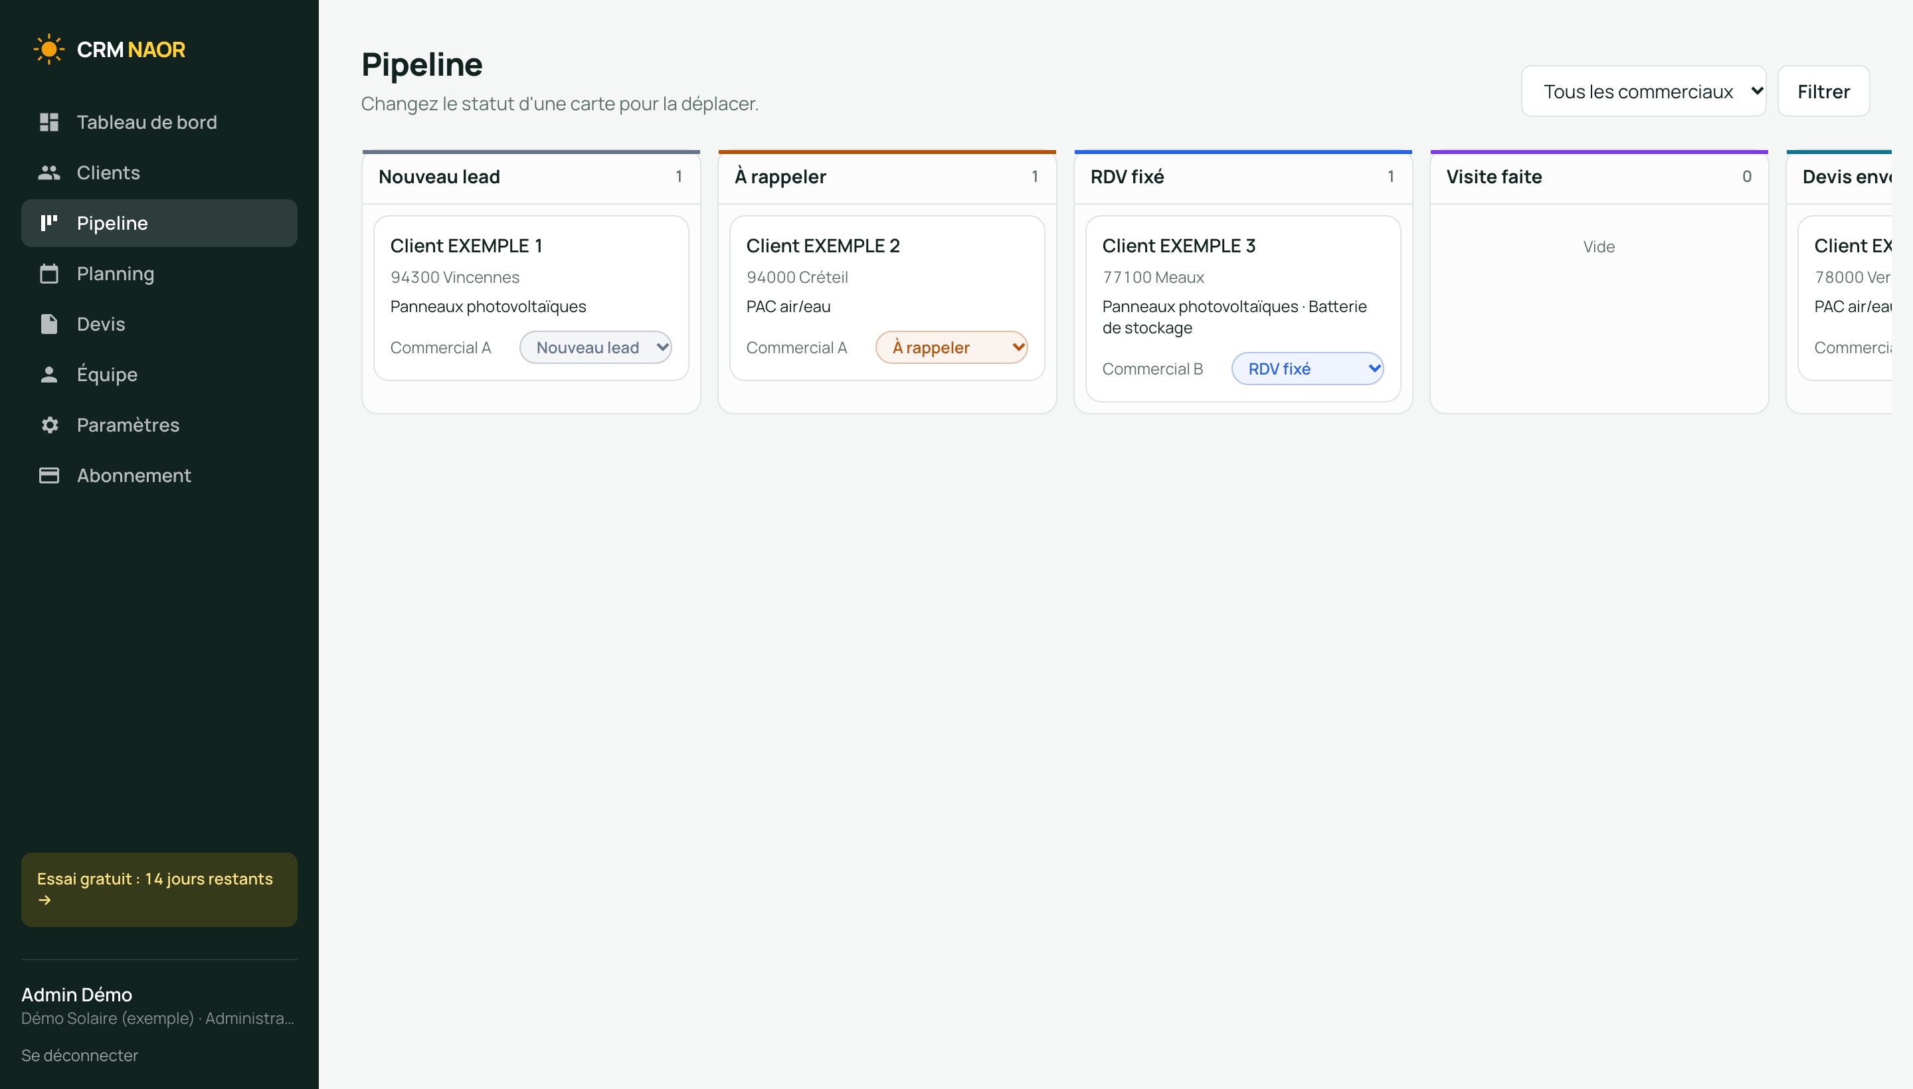Click the 77100 Meaux address text

(1153, 278)
